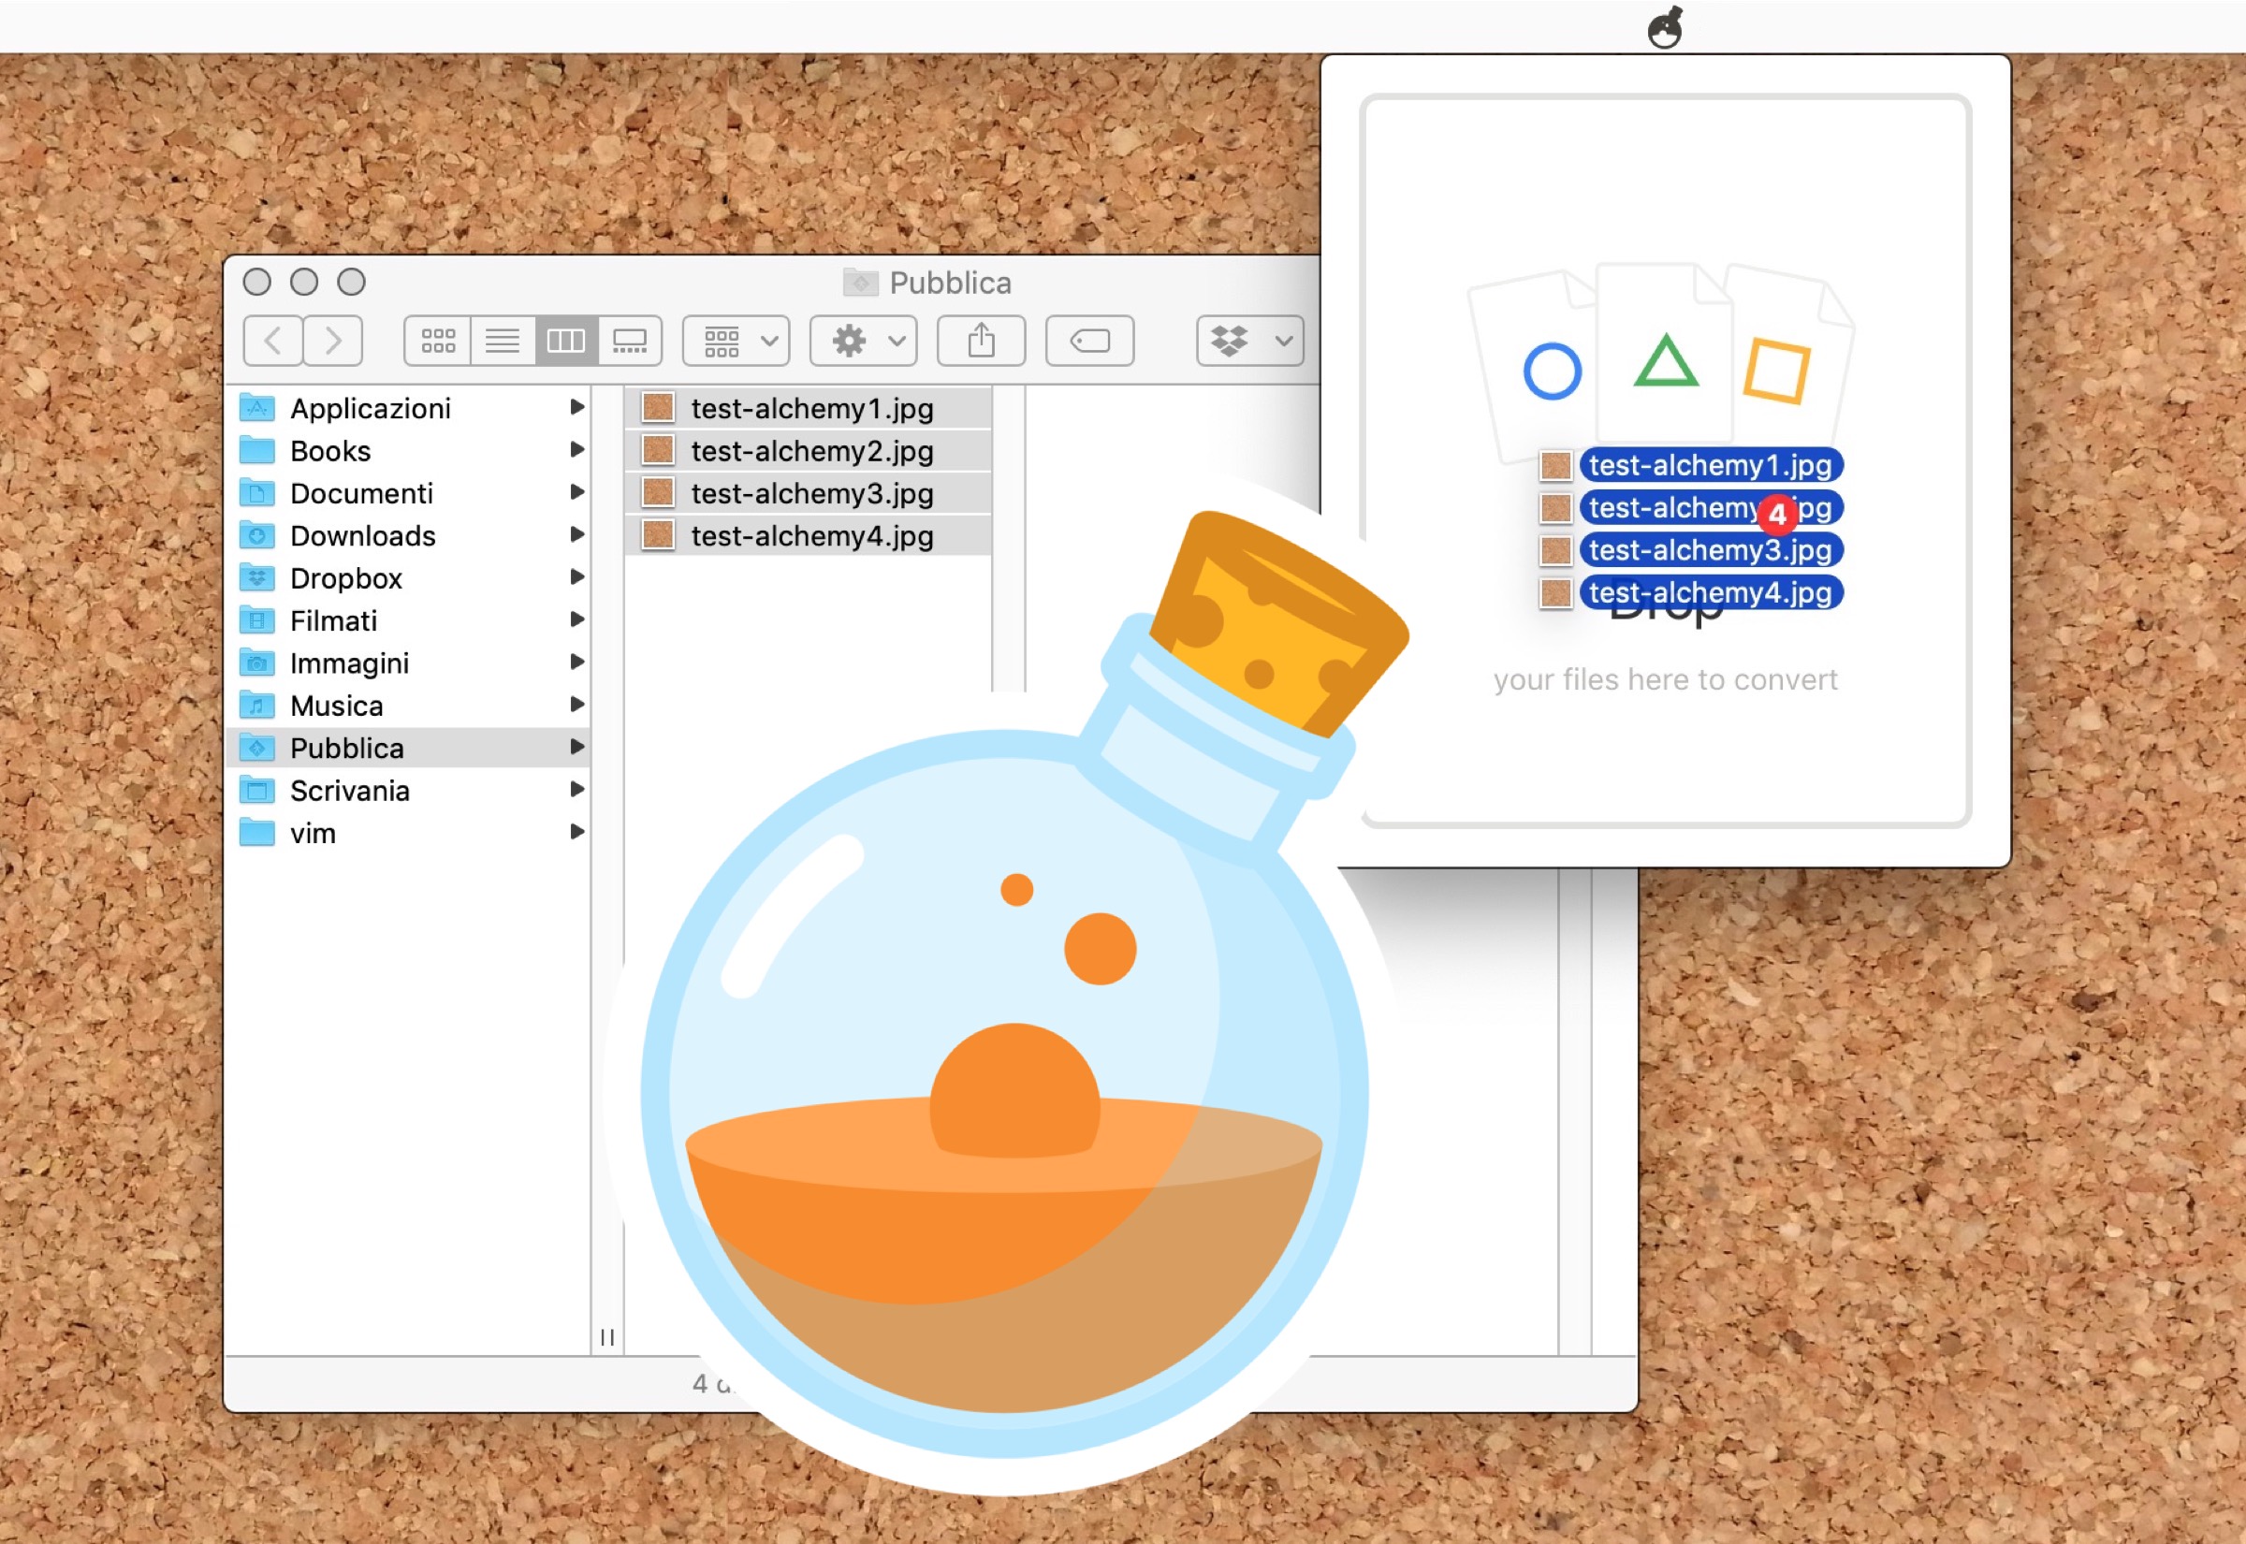Viewport: 2246px width, 1544px height.
Task: Switch to icon view mode
Action: 437,341
